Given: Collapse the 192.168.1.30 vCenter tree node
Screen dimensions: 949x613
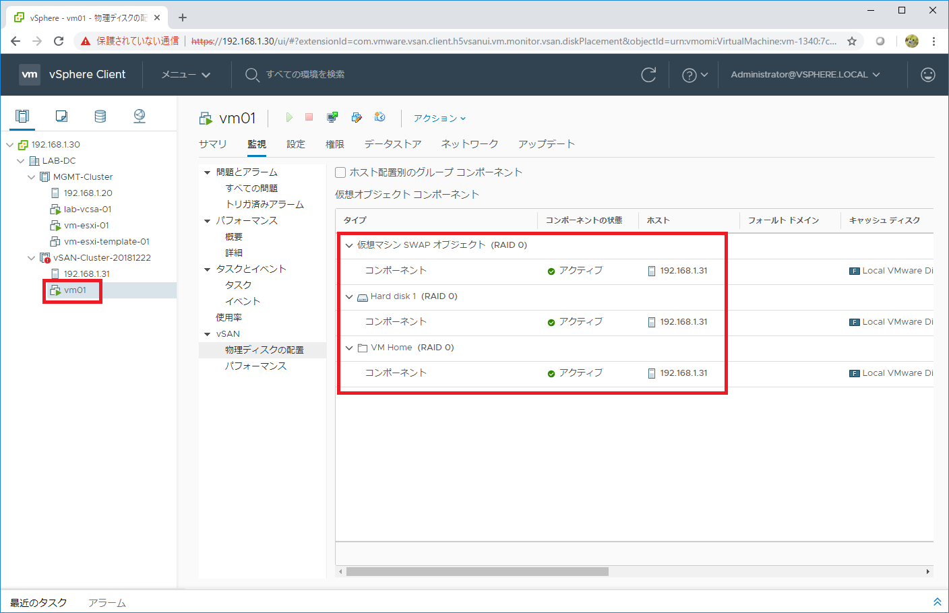Looking at the screenshot, I should (9, 145).
